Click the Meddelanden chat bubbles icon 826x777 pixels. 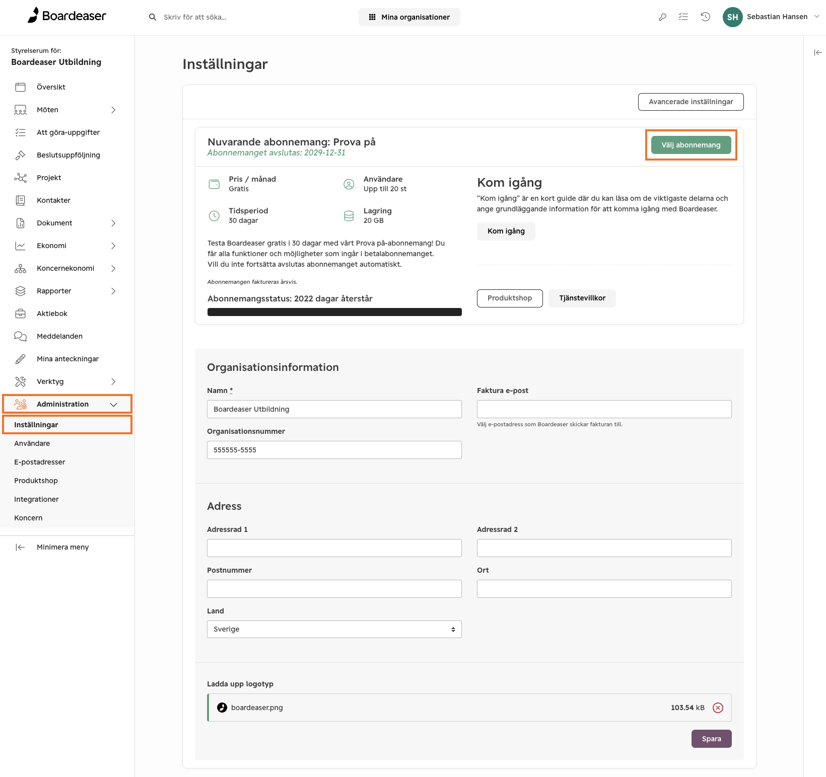(20, 336)
